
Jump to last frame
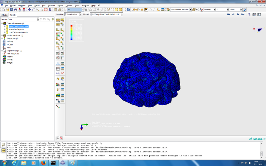(243, 14)
